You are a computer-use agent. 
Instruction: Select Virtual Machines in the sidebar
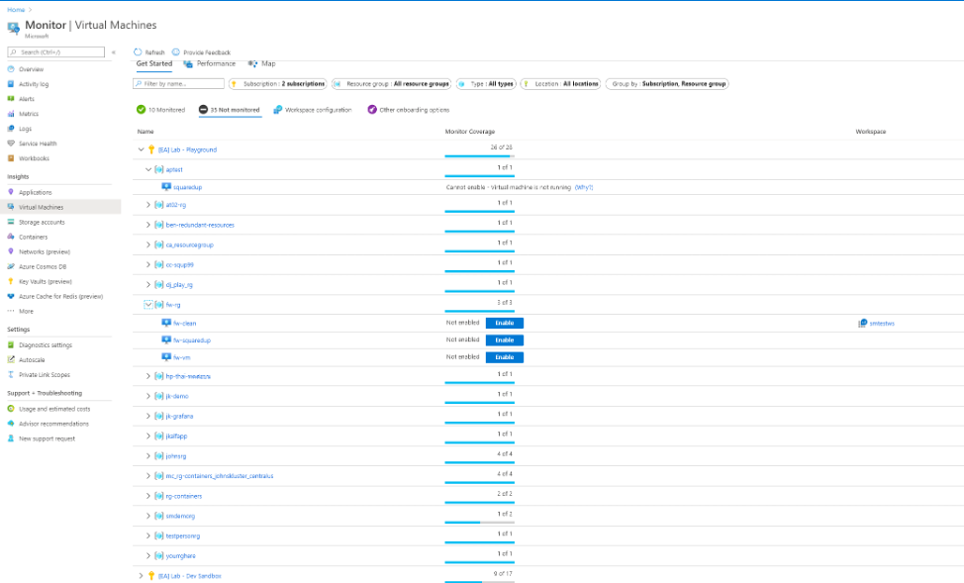(x=60, y=207)
